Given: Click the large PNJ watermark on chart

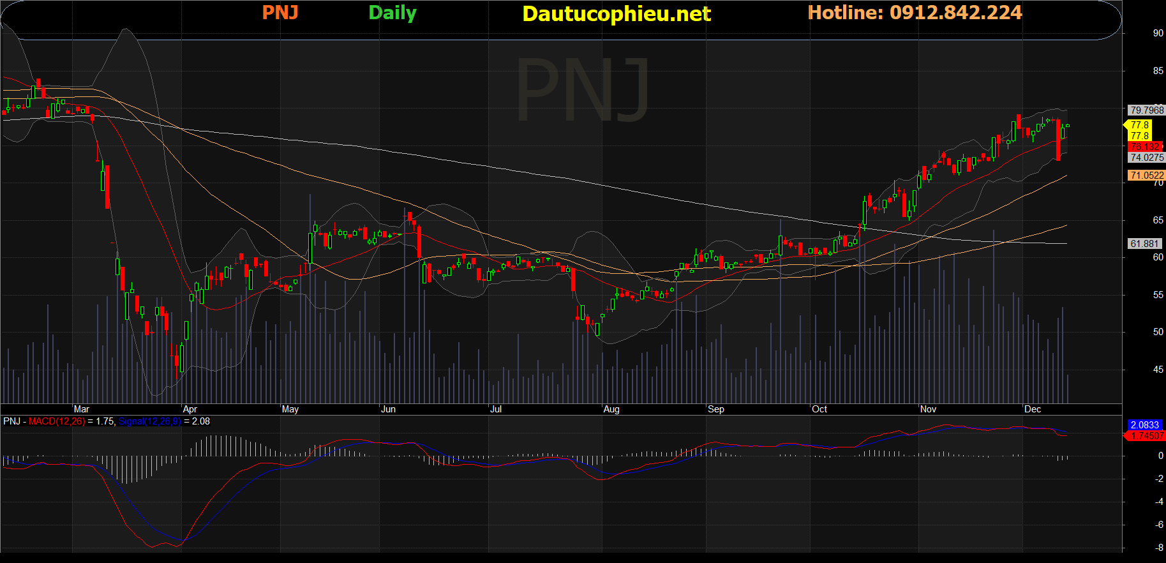Looking at the screenshot, I should 583,89.
